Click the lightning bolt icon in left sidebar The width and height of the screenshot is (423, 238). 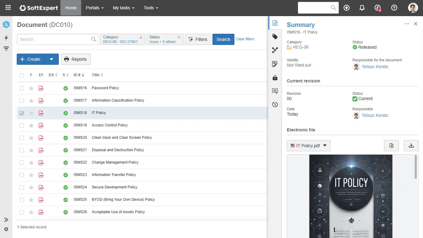tap(6, 38)
